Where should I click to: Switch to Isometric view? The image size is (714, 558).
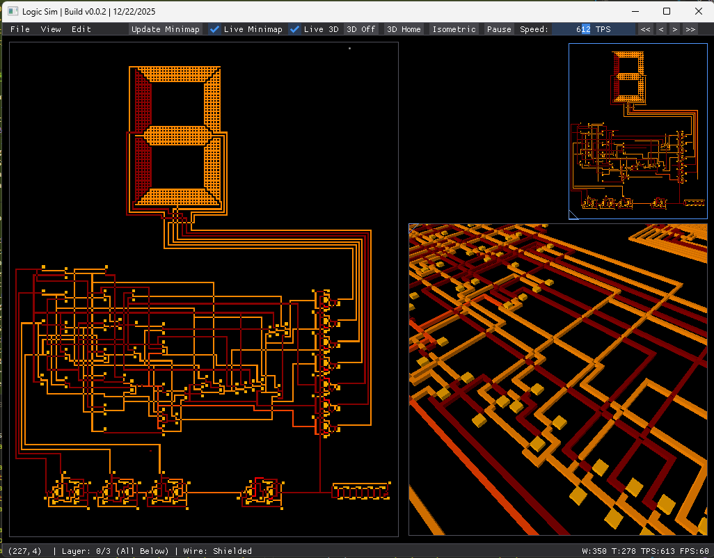click(x=454, y=29)
